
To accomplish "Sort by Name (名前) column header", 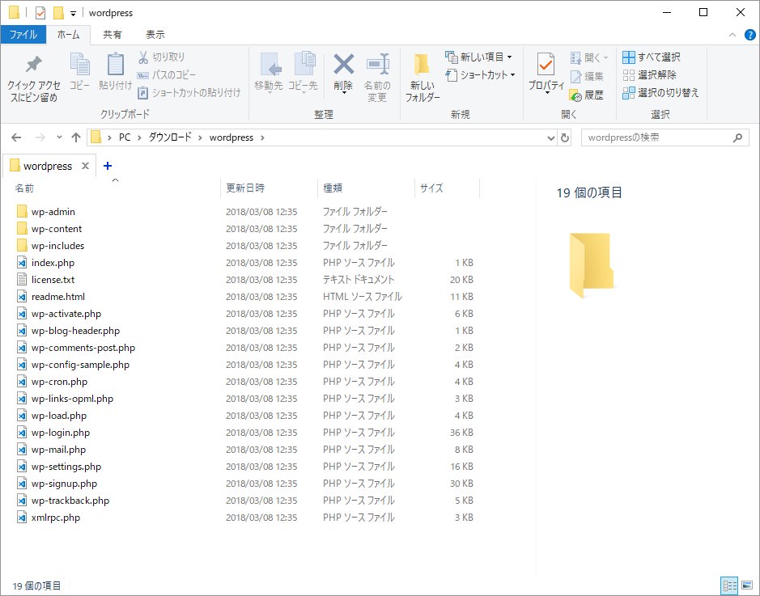I will click(117, 188).
